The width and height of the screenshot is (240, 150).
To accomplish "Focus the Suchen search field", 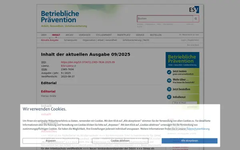I will pos(165,19).
